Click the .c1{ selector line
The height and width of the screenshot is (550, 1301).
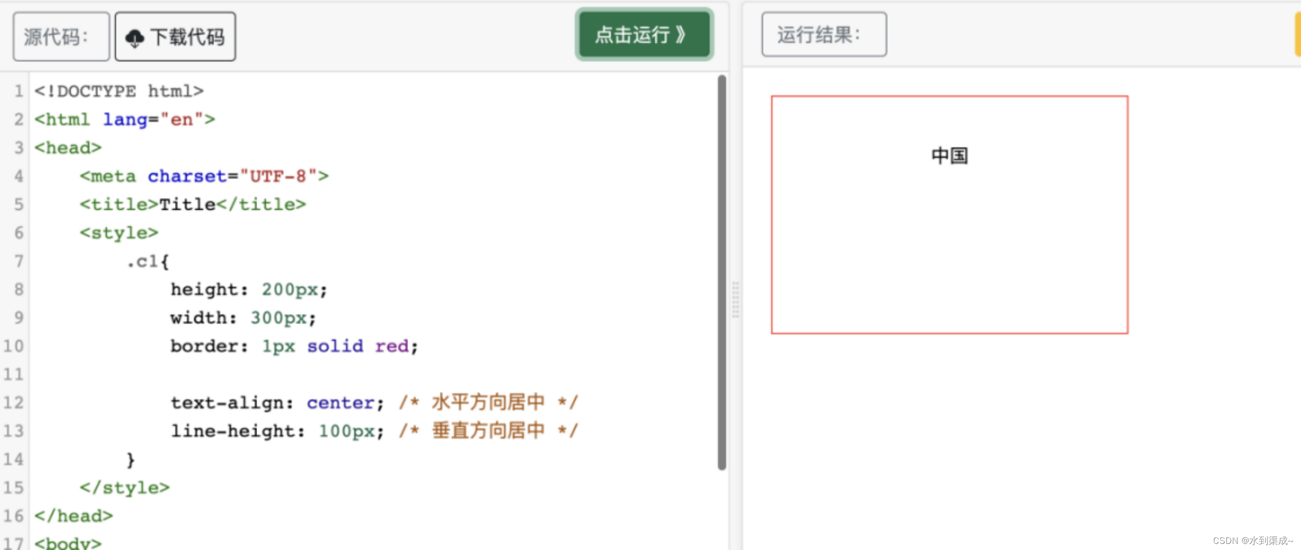point(147,262)
